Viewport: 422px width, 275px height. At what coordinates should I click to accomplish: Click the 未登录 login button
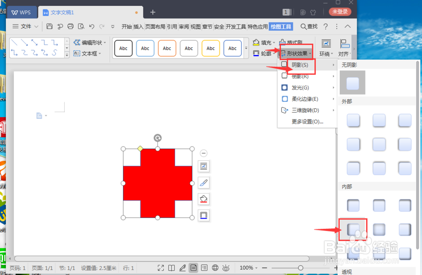(339, 12)
